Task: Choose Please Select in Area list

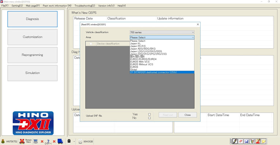Action: click(162, 41)
